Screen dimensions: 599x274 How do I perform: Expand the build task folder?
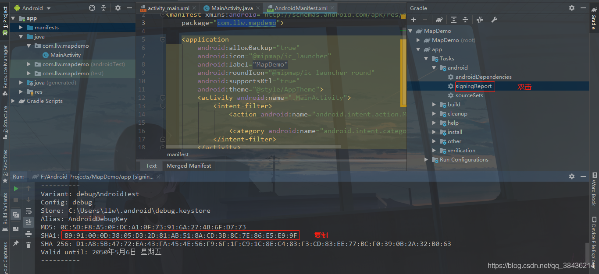(x=434, y=105)
